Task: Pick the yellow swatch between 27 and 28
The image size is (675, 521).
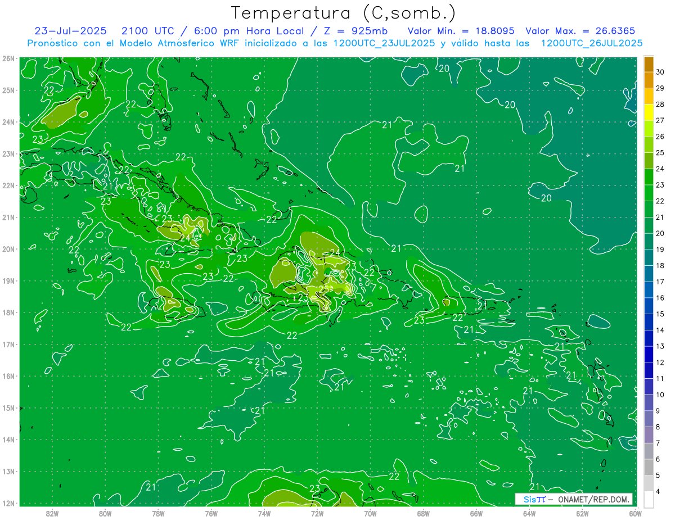Action: click(x=649, y=112)
